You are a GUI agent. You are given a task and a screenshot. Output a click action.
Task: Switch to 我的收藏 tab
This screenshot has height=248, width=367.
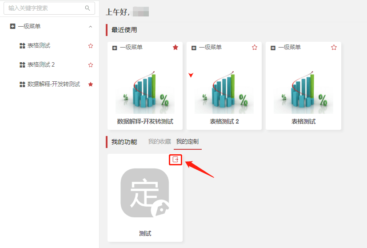click(x=160, y=142)
